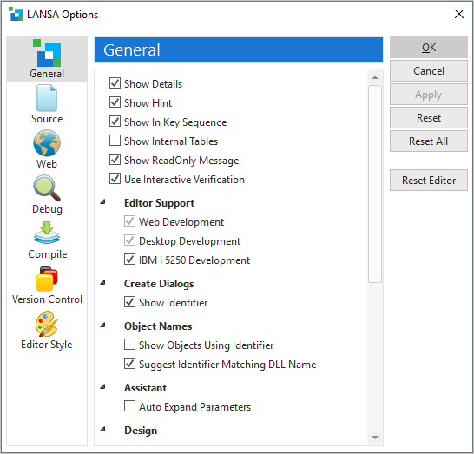Open Version Control settings icon
This screenshot has height=454, width=474.
pos(47,279)
